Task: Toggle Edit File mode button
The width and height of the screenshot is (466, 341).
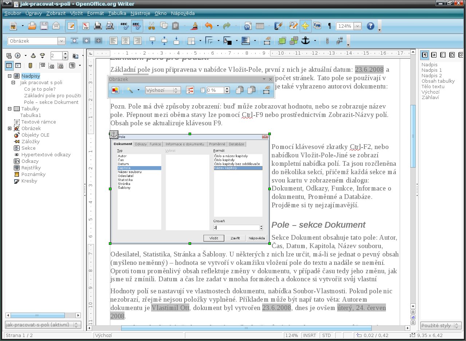Action: [71, 26]
